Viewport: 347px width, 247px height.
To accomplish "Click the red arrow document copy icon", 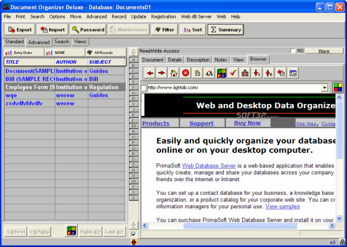I will click(281, 73).
